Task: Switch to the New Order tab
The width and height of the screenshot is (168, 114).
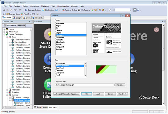Action: click(x=38, y=18)
